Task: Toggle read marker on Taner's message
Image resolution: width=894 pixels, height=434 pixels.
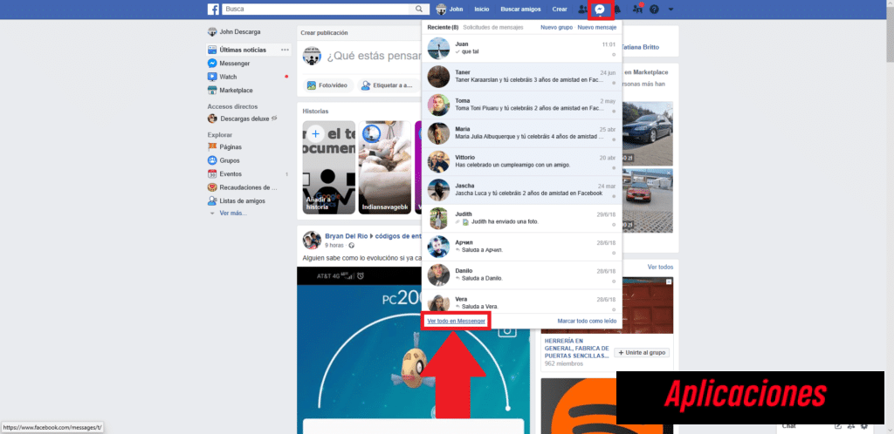Action: pyautogui.click(x=614, y=83)
